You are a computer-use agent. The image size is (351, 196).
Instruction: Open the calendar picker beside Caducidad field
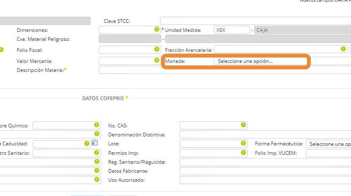click(95, 143)
